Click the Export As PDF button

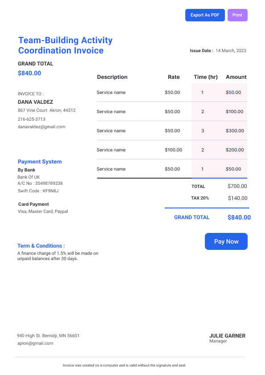point(205,15)
